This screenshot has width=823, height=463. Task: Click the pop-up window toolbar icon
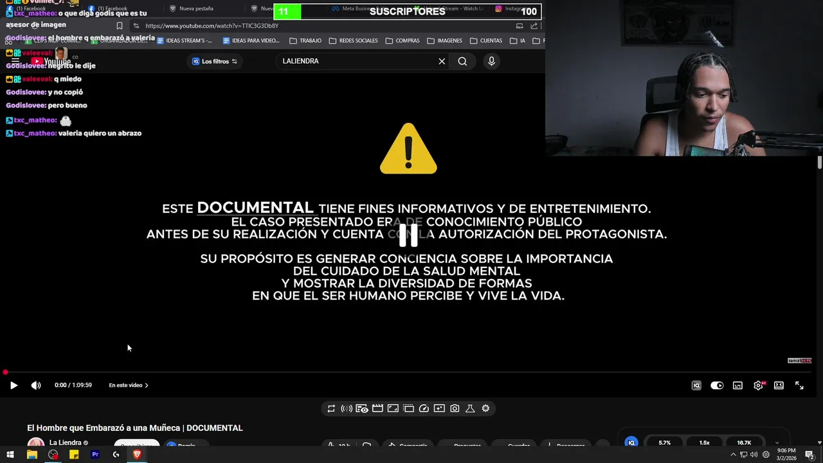click(408, 408)
